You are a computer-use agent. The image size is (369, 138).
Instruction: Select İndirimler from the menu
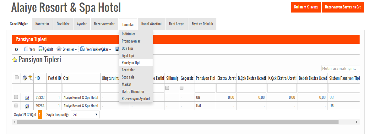click(x=136, y=34)
